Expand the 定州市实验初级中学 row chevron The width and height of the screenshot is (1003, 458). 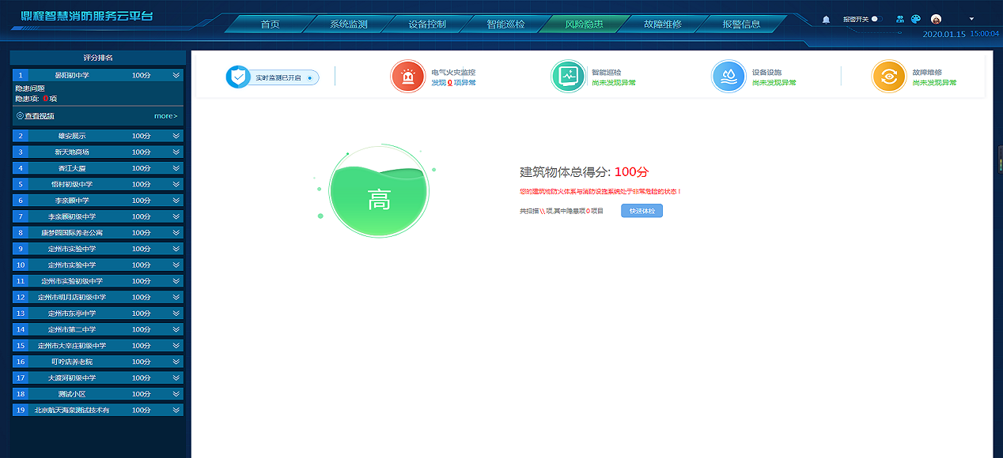click(x=176, y=281)
